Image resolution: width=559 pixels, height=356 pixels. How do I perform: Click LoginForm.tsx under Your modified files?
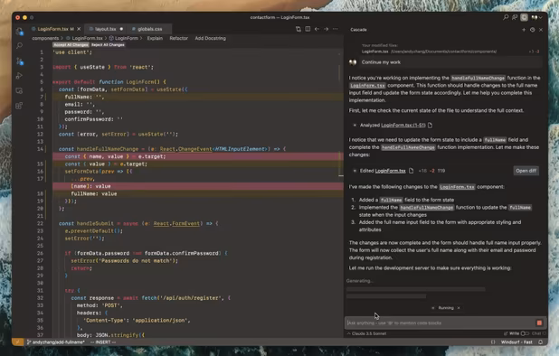click(374, 52)
